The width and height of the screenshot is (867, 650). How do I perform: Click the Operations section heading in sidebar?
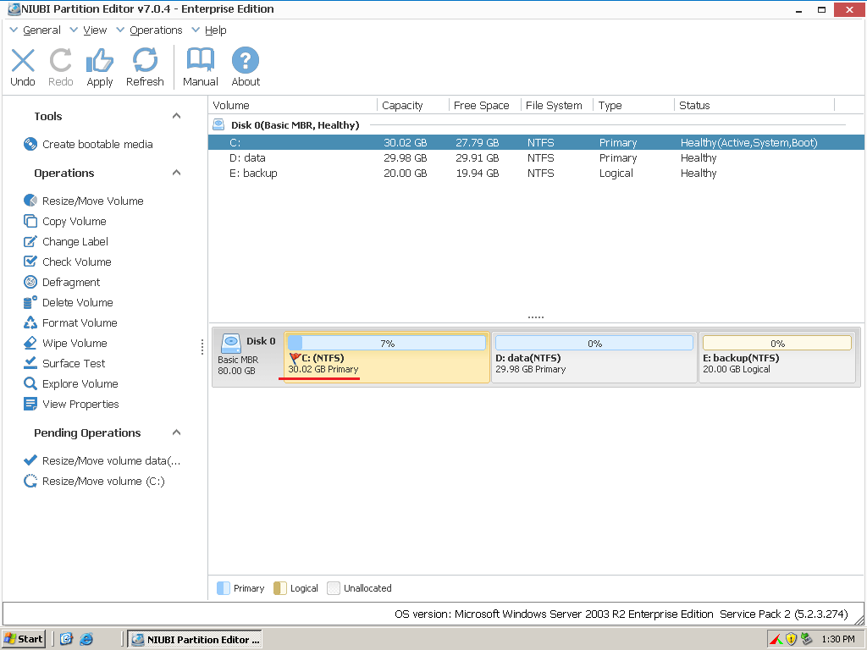coord(64,173)
